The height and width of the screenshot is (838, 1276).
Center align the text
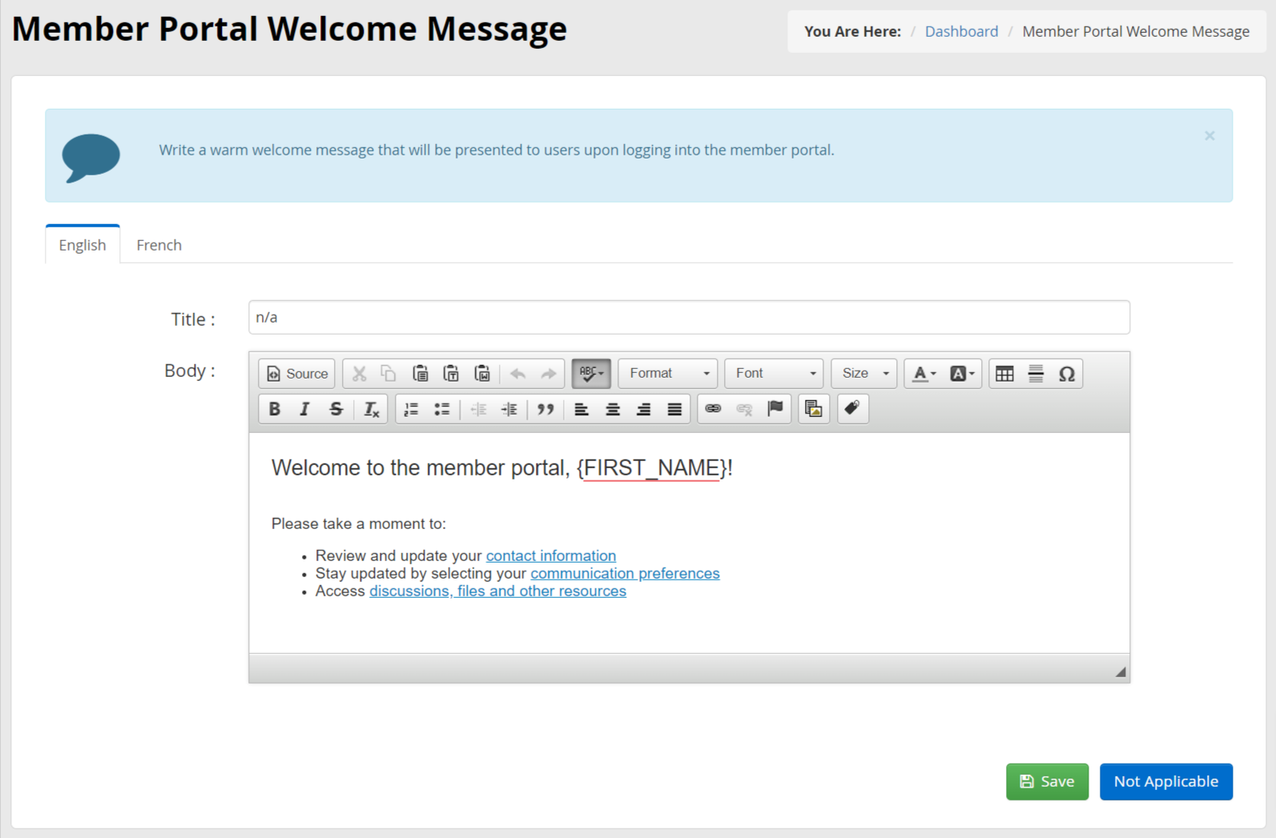(613, 409)
